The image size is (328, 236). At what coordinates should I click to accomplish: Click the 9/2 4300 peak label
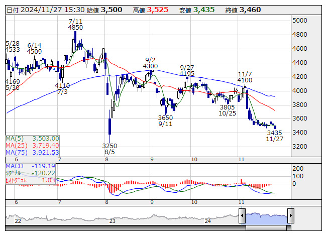point(150,63)
